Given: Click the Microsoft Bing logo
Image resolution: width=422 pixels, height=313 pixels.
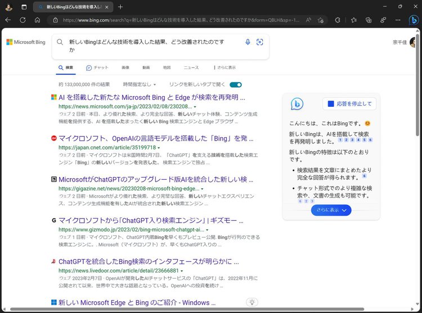Looking at the screenshot, I should (26, 42).
